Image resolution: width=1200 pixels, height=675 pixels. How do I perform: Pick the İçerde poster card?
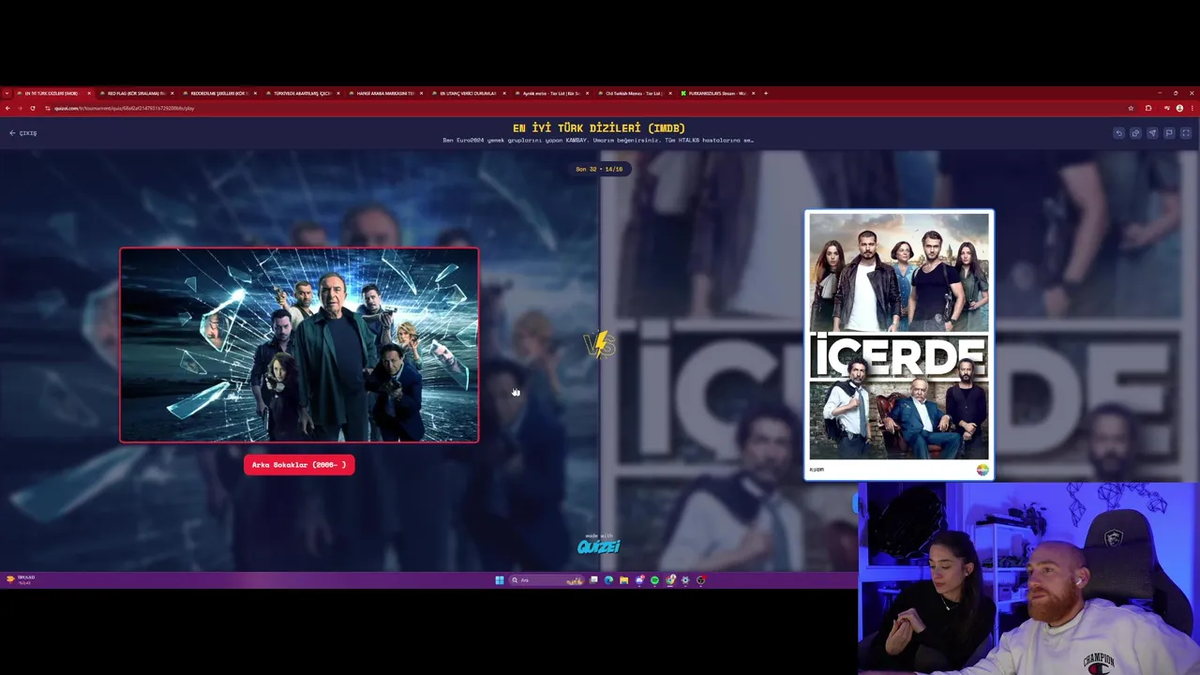click(899, 345)
